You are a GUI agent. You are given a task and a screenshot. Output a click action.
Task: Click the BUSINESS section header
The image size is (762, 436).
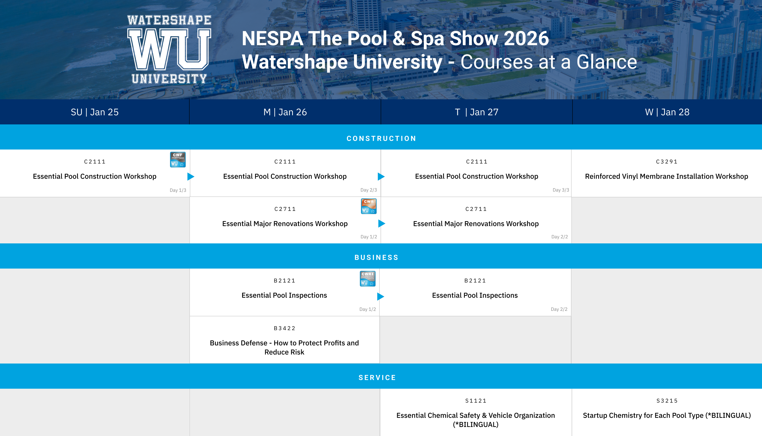click(377, 258)
